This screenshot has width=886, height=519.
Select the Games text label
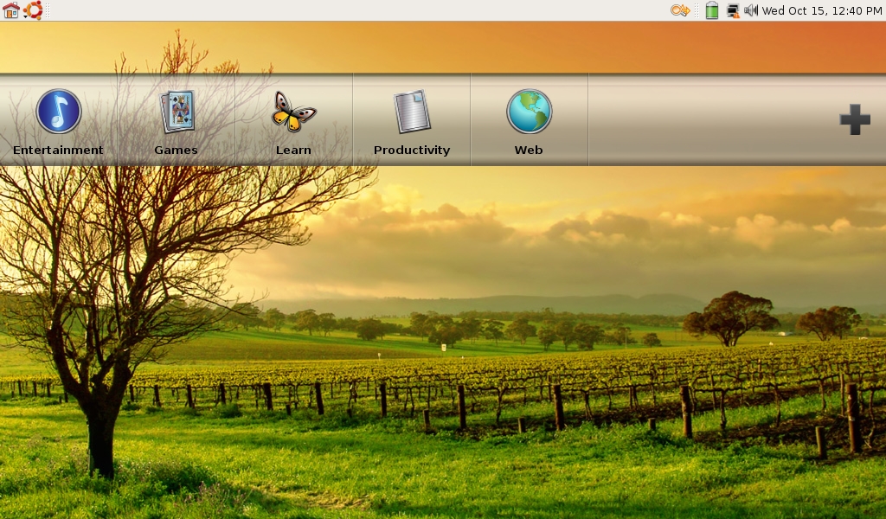(x=176, y=150)
